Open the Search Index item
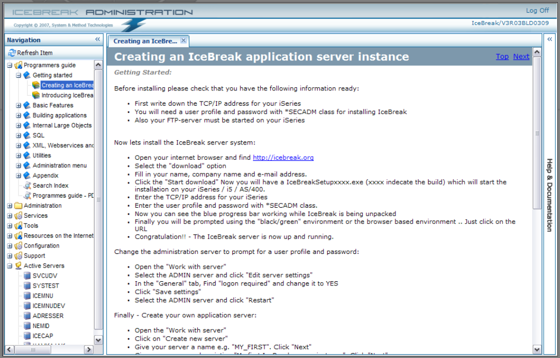Viewport: 560px width, 358px height. point(50,186)
